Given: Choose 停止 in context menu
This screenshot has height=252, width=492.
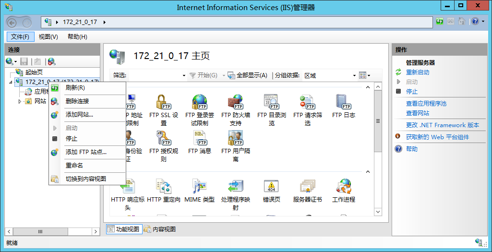Looking at the screenshot, I should pos(87,138).
